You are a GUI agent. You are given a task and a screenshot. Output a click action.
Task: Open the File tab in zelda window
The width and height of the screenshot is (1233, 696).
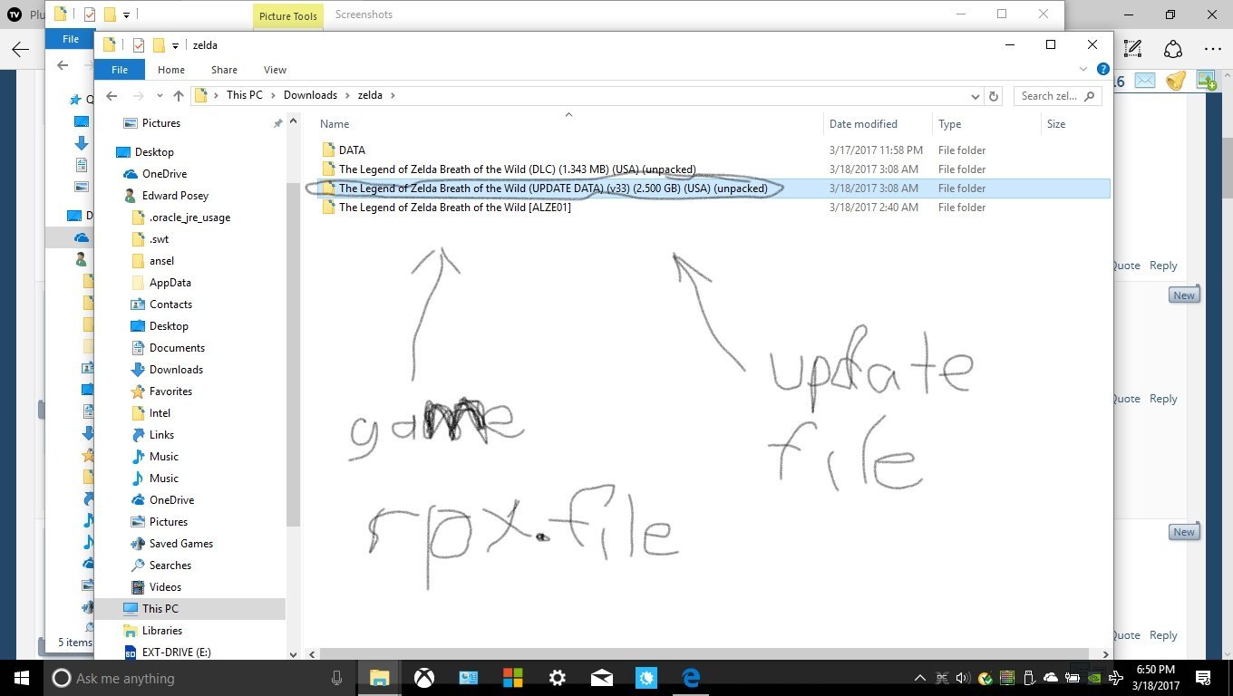(x=119, y=70)
